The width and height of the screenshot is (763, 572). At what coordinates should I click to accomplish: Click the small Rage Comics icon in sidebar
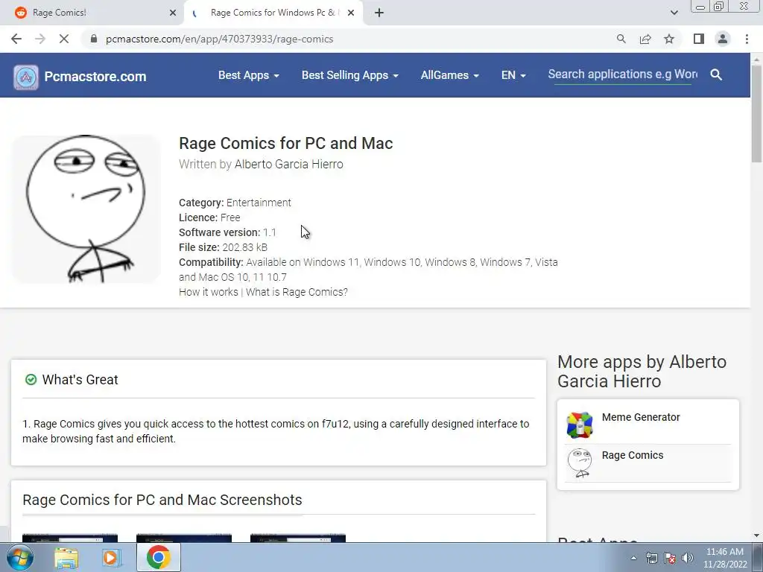[580, 463]
